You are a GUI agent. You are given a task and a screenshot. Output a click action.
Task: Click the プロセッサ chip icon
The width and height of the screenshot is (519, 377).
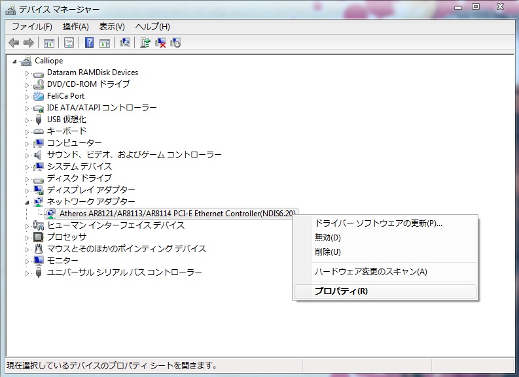39,237
